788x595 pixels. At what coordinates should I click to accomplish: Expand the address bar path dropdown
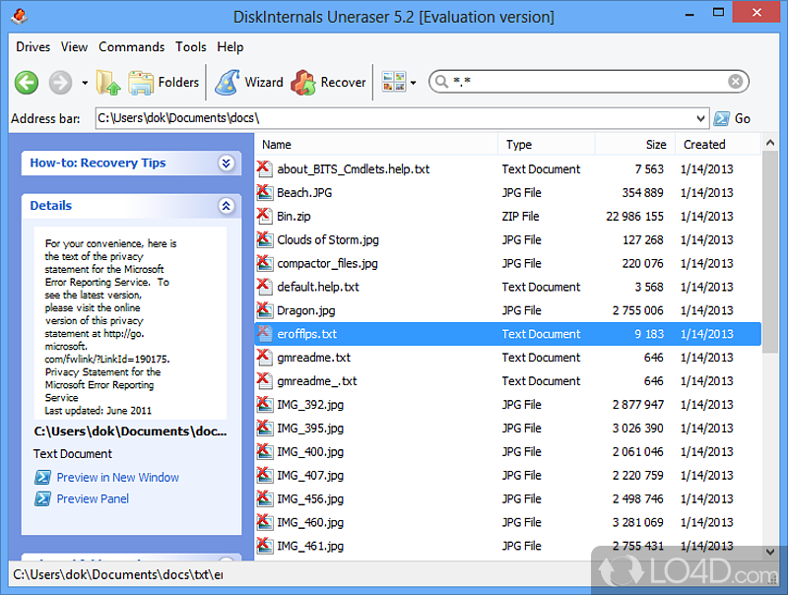700,118
